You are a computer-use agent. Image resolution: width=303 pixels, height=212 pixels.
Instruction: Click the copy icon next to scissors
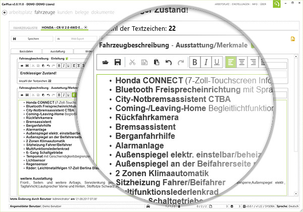(144, 63)
